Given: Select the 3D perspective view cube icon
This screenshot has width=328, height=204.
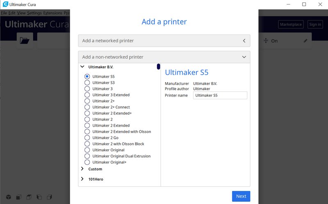Looking at the screenshot, I should [x=8, y=197].
